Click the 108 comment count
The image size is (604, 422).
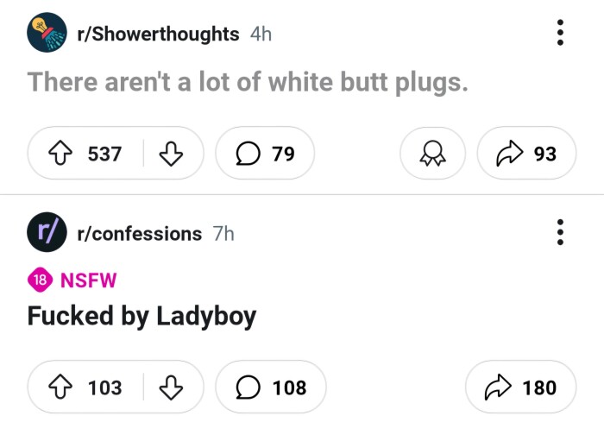(290, 387)
